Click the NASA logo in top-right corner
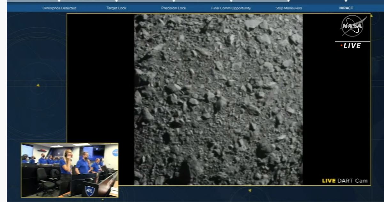The image size is (384, 202). [352, 26]
